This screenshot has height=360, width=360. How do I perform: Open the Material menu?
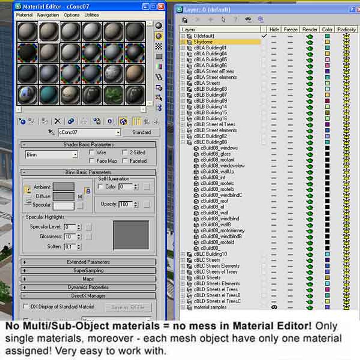click(x=24, y=15)
